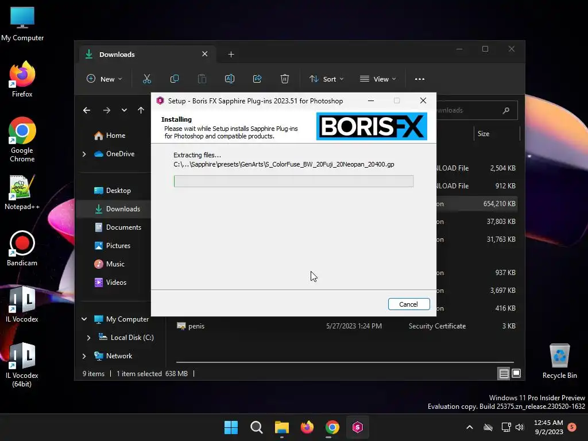Expand the Network tree node
Image resolution: width=588 pixels, height=441 pixels.
coord(84,356)
